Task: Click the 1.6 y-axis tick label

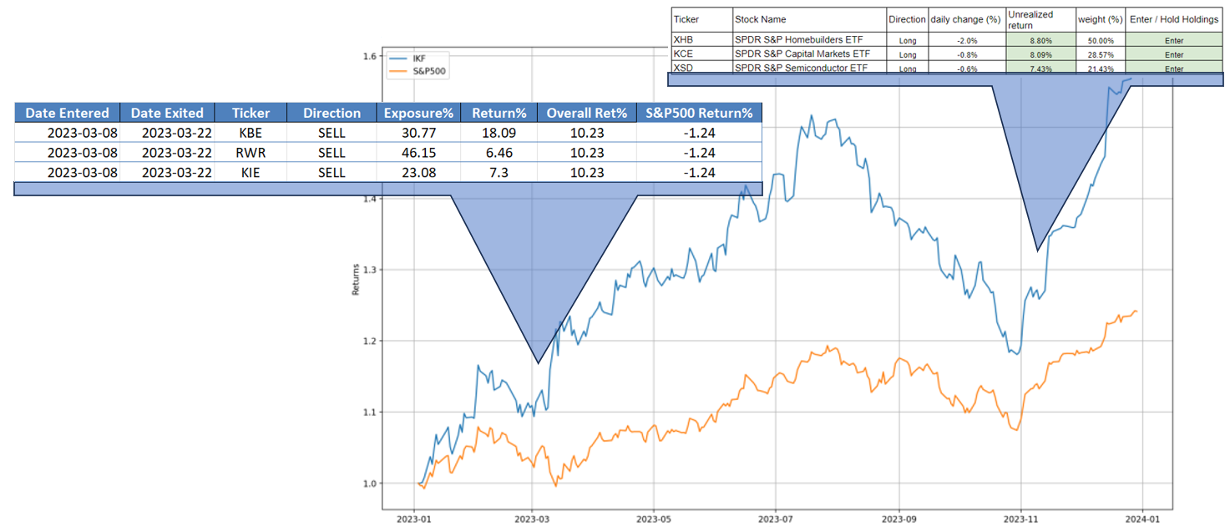Action: 368,57
